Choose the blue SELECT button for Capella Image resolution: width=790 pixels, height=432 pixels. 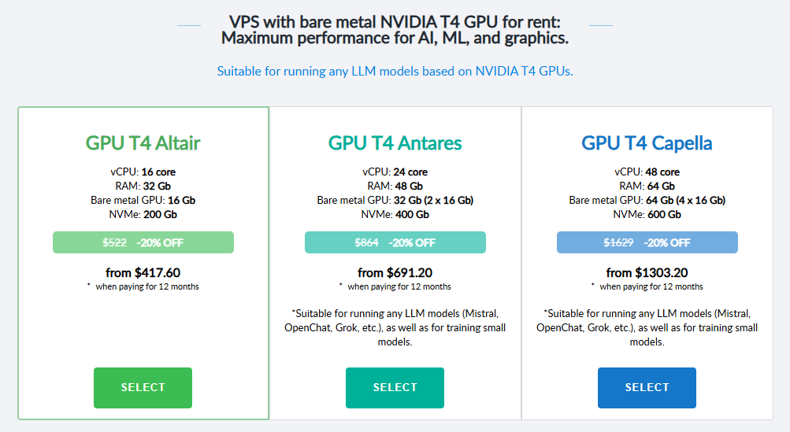point(647,387)
